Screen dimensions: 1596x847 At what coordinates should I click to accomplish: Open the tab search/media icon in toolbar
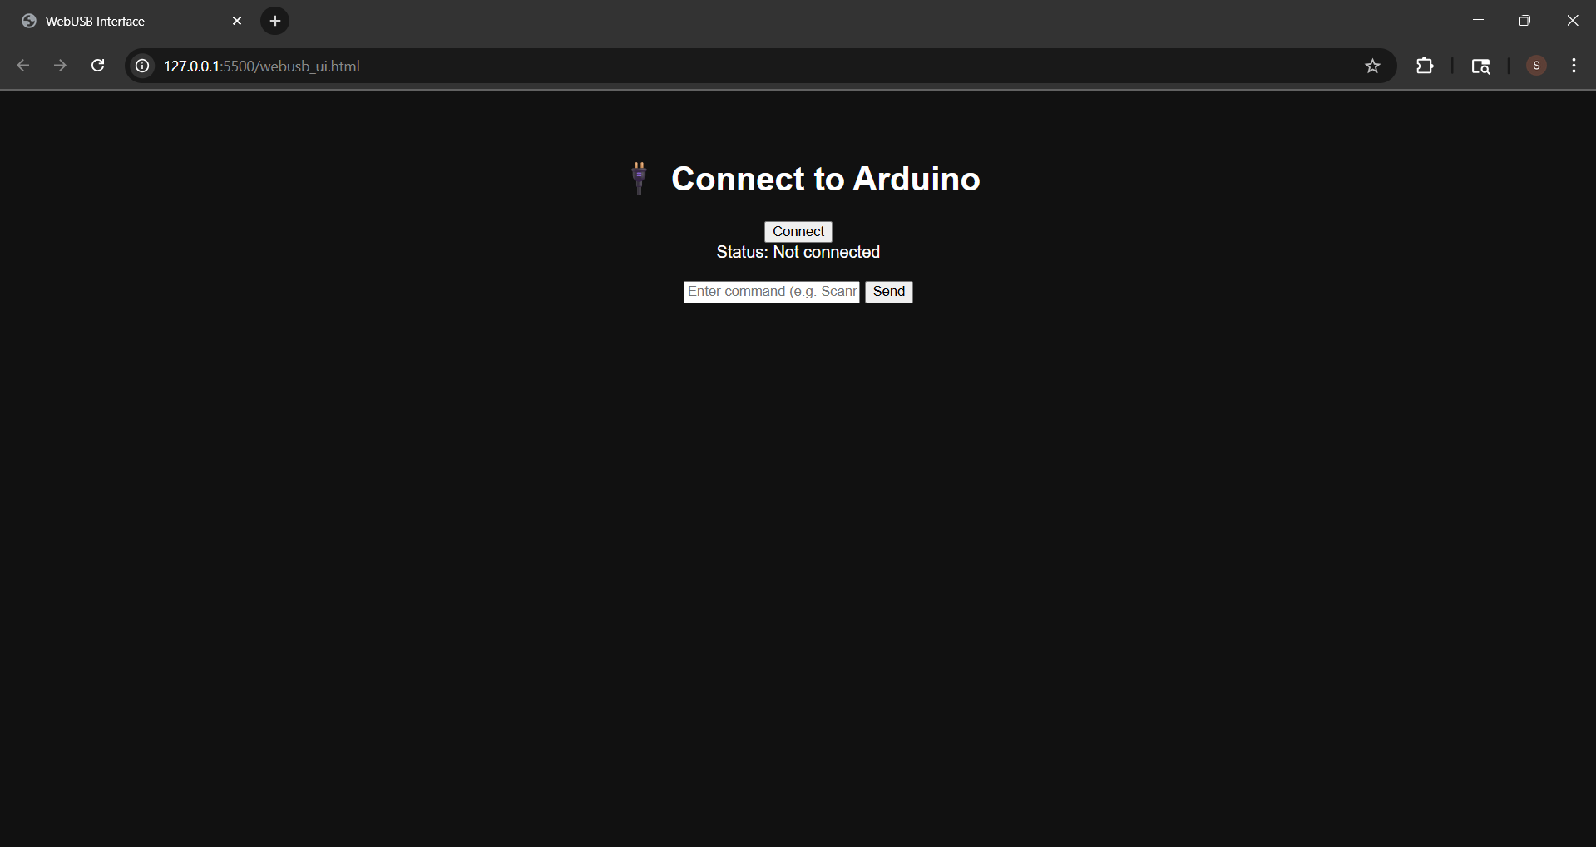tap(1480, 66)
